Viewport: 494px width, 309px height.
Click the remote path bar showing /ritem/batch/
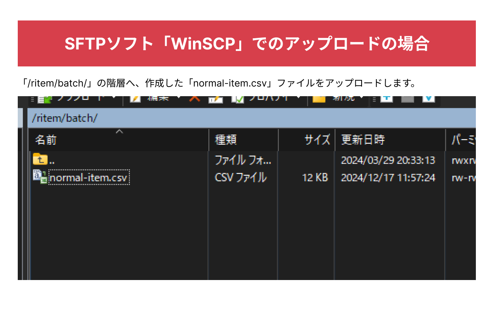click(x=154, y=118)
